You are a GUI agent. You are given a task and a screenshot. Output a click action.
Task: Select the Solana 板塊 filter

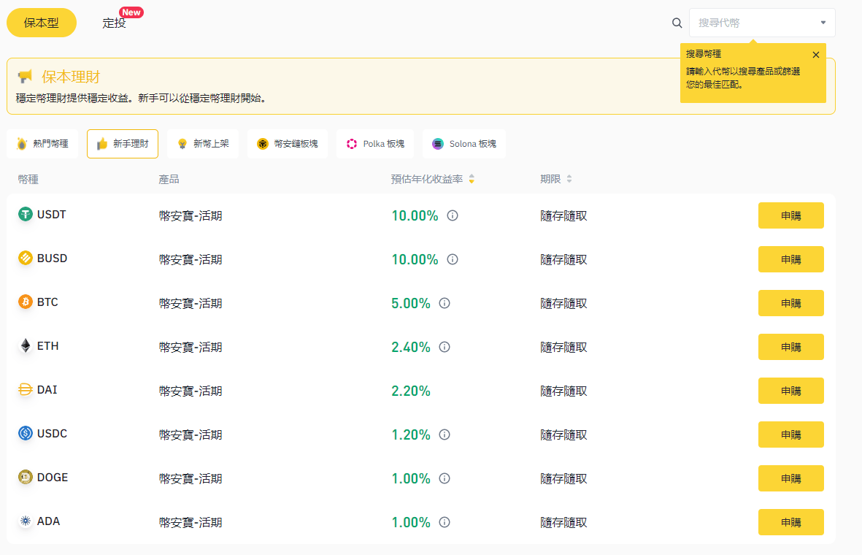[463, 144]
